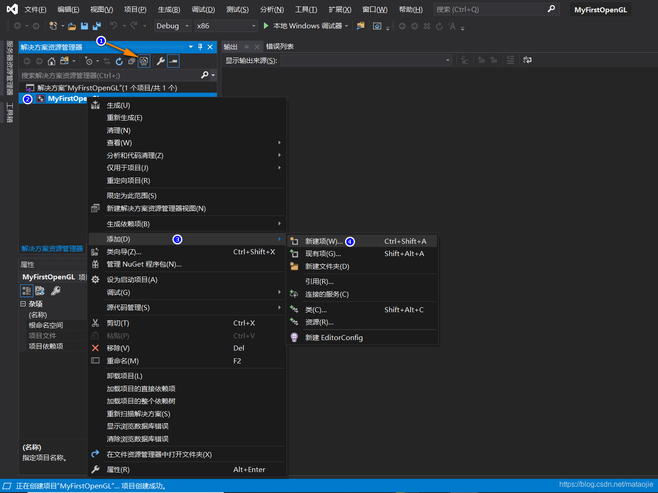The height and width of the screenshot is (493, 658).
Task: Open the debugger target dropdown arrow
Action: click(347, 26)
